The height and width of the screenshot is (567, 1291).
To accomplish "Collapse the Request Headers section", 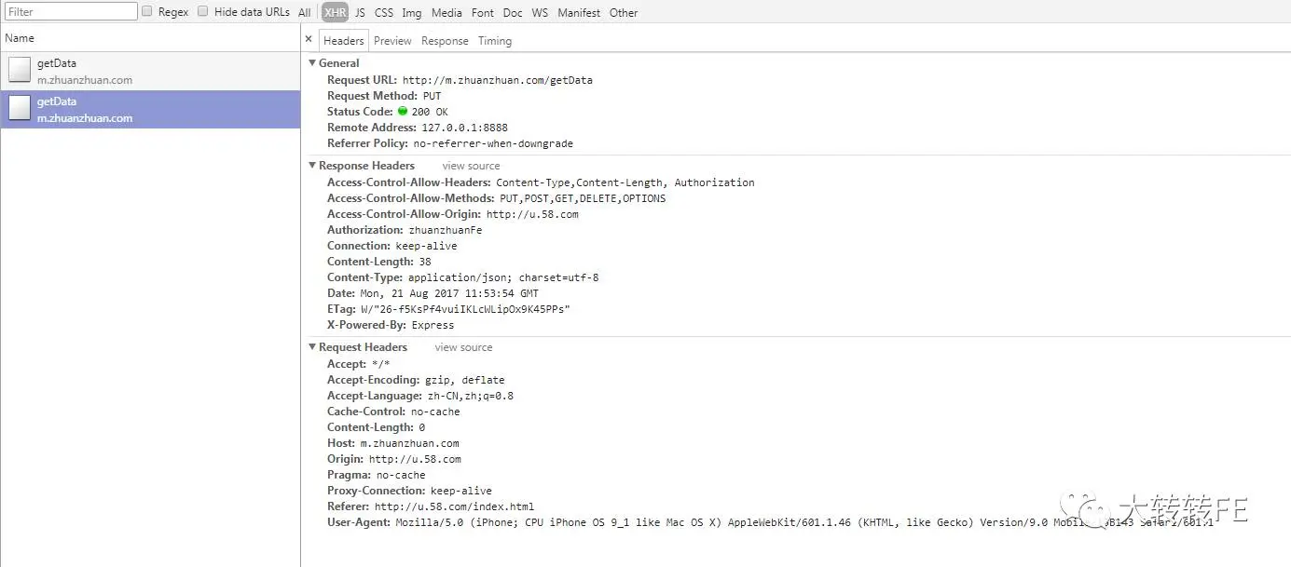I will point(312,347).
